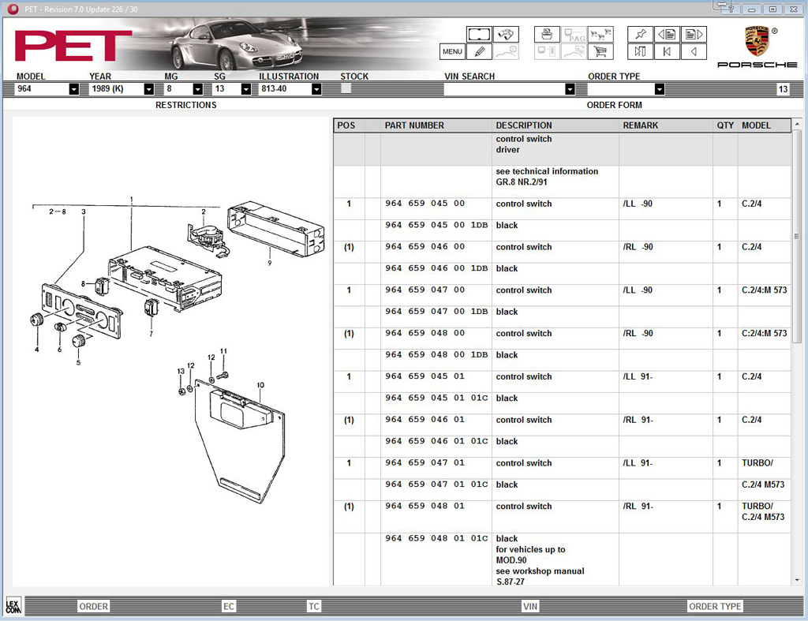
Task: Click callout number 7 in the illustration
Action: [151, 334]
